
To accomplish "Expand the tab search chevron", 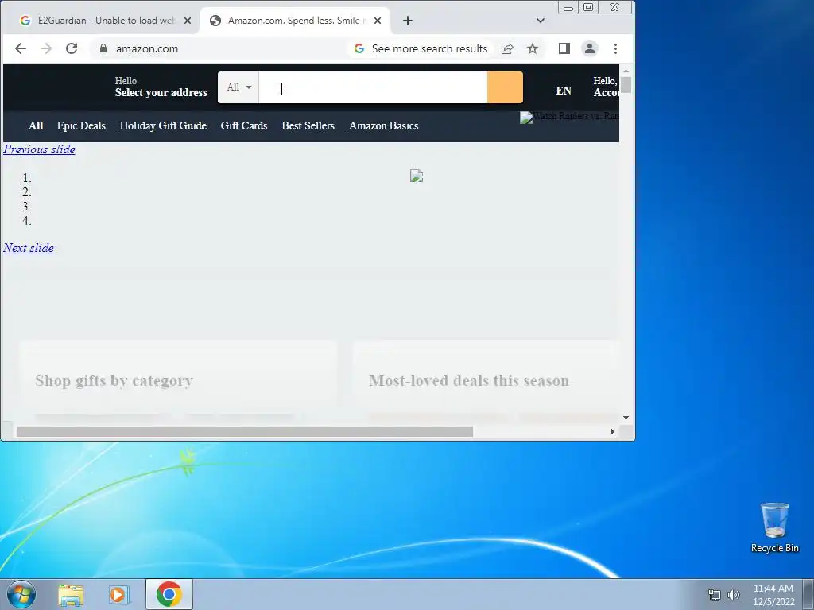I will [541, 21].
